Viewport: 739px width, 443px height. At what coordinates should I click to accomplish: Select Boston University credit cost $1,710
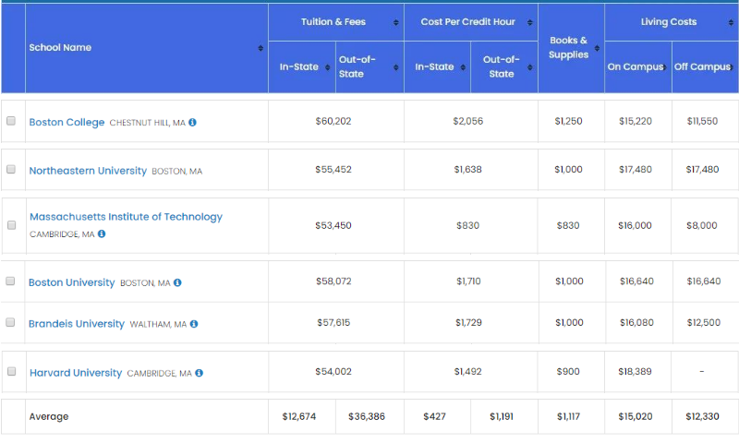click(x=468, y=281)
